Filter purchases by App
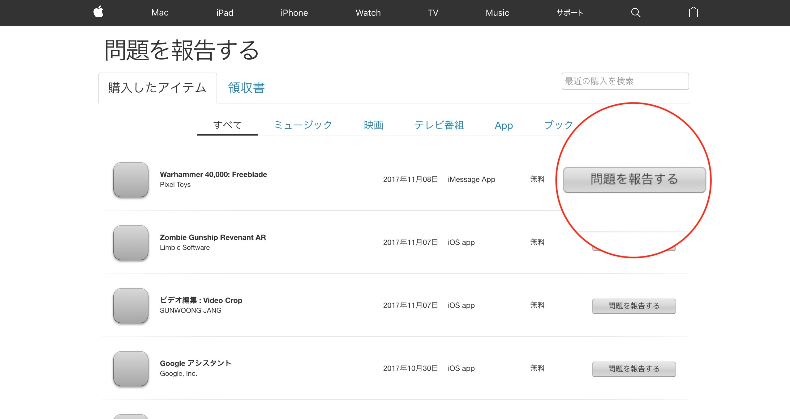 pos(504,125)
